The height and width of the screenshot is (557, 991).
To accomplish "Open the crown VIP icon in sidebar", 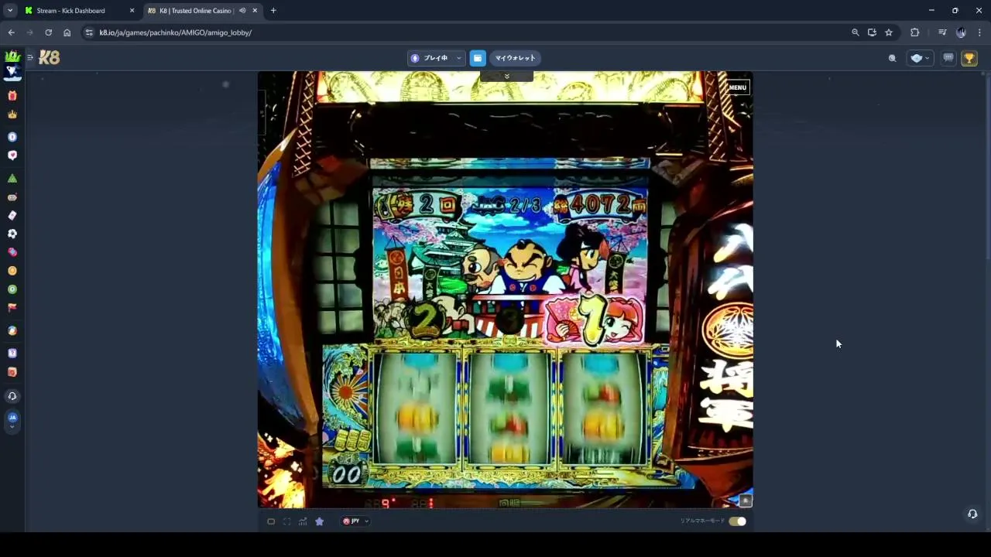I will [x=12, y=114].
